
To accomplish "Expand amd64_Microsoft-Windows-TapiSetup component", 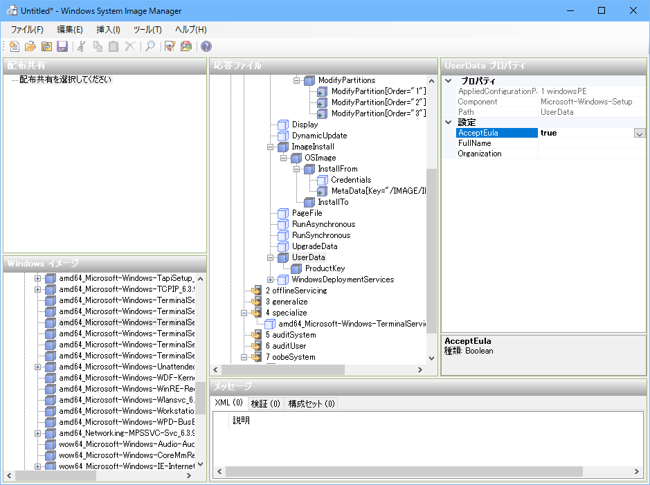I will pyautogui.click(x=37, y=278).
